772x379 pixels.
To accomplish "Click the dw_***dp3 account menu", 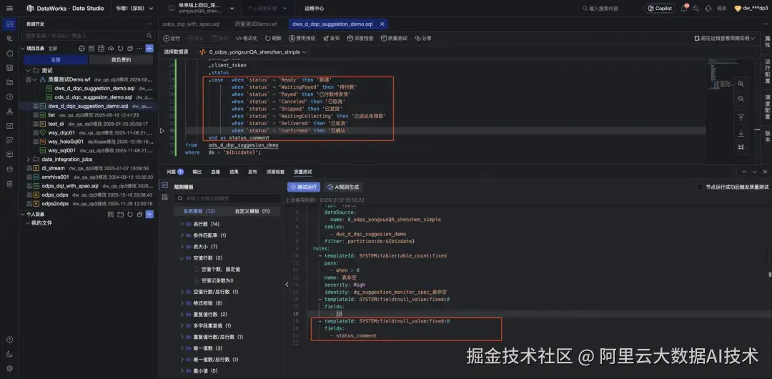I will point(751,9).
